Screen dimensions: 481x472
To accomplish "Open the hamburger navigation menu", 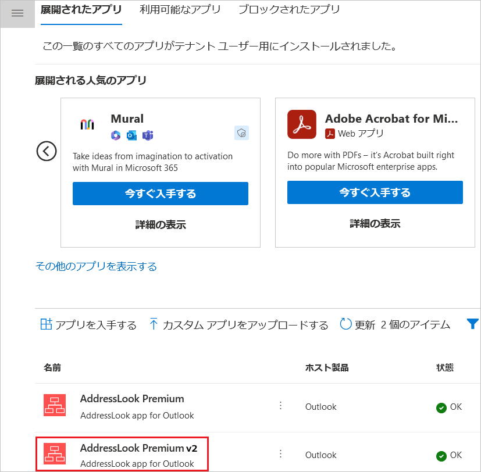I will pyautogui.click(x=17, y=14).
